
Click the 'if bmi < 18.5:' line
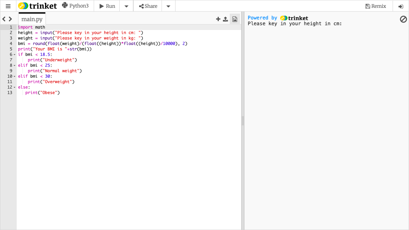35,55
